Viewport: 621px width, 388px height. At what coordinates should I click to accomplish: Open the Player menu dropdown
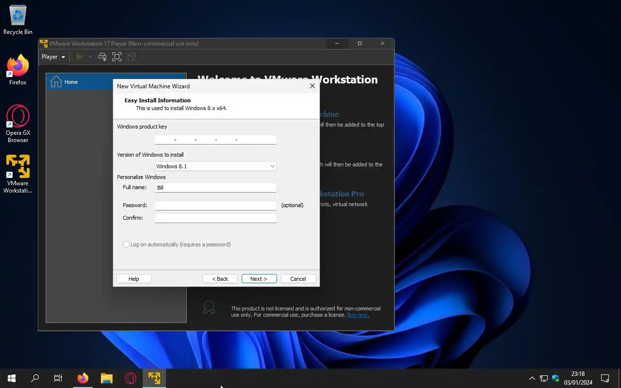point(53,57)
